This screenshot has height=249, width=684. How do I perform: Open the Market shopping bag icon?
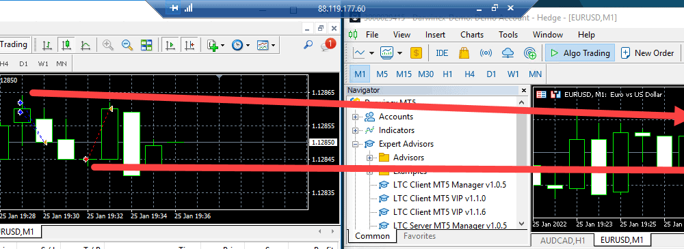[x=464, y=53]
